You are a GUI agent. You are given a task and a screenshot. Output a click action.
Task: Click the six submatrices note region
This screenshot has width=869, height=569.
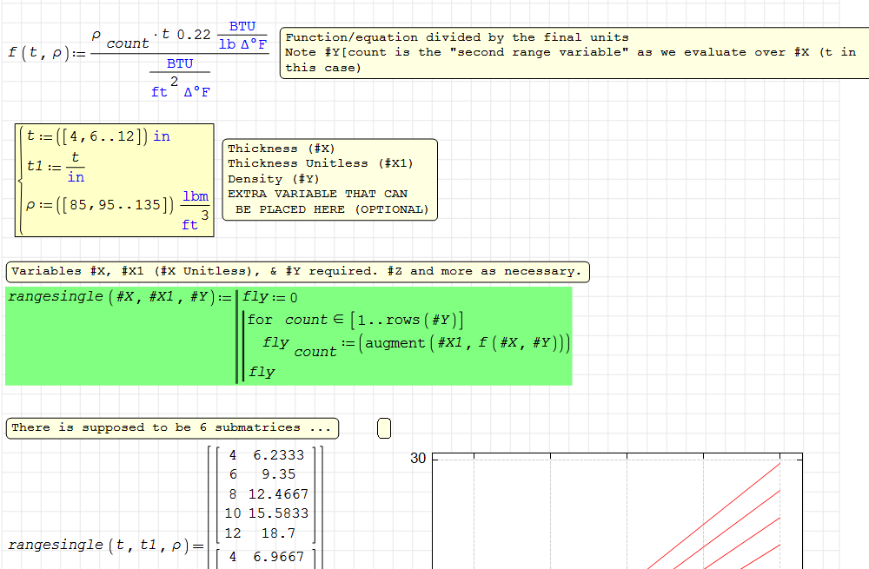tap(171, 427)
